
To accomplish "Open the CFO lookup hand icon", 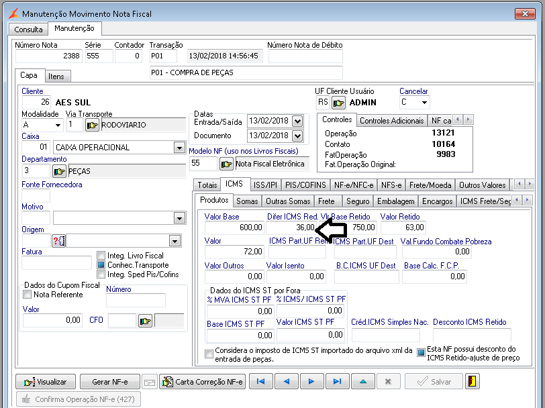I will 146,321.
